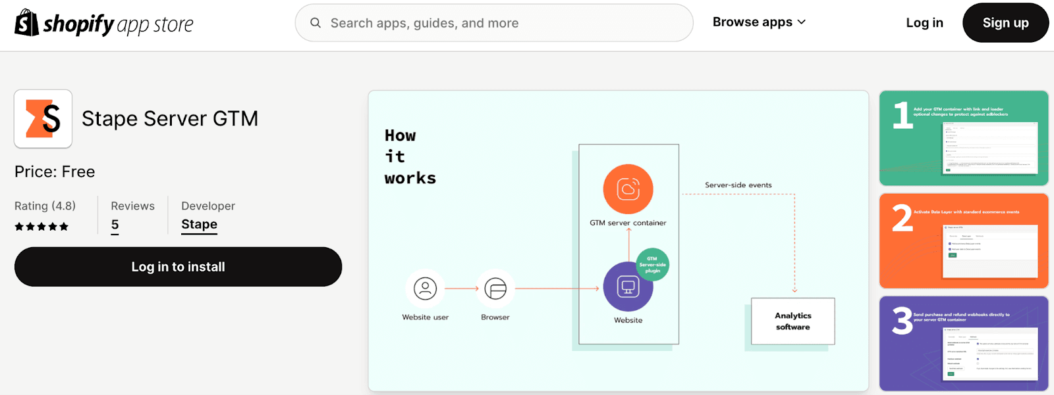Viewport: 1054px width, 395px height.
Task: Open the purple step 3 thumbnail
Action: click(x=964, y=343)
